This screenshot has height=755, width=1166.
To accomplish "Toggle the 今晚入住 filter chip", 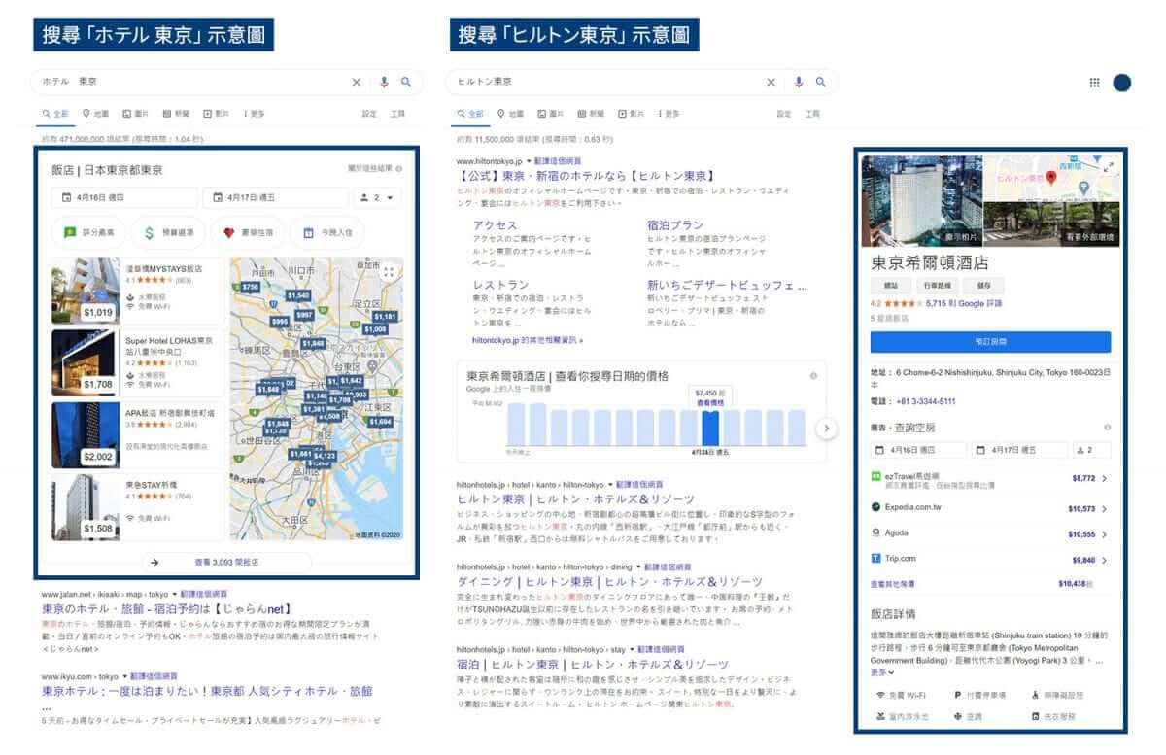I will tap(328, 233).
